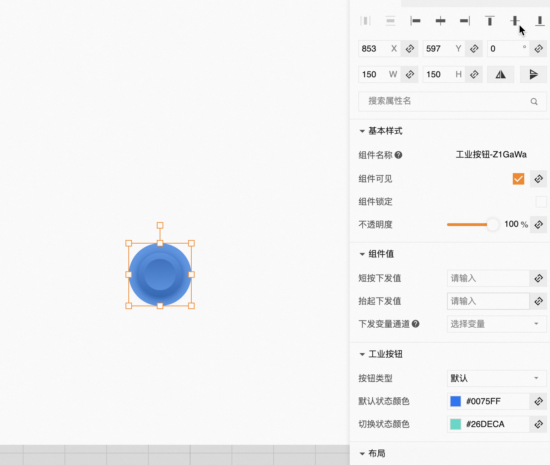Click the 抬起下发值 input field
Screen dimensions: 550x465
(x=488, y=301)
